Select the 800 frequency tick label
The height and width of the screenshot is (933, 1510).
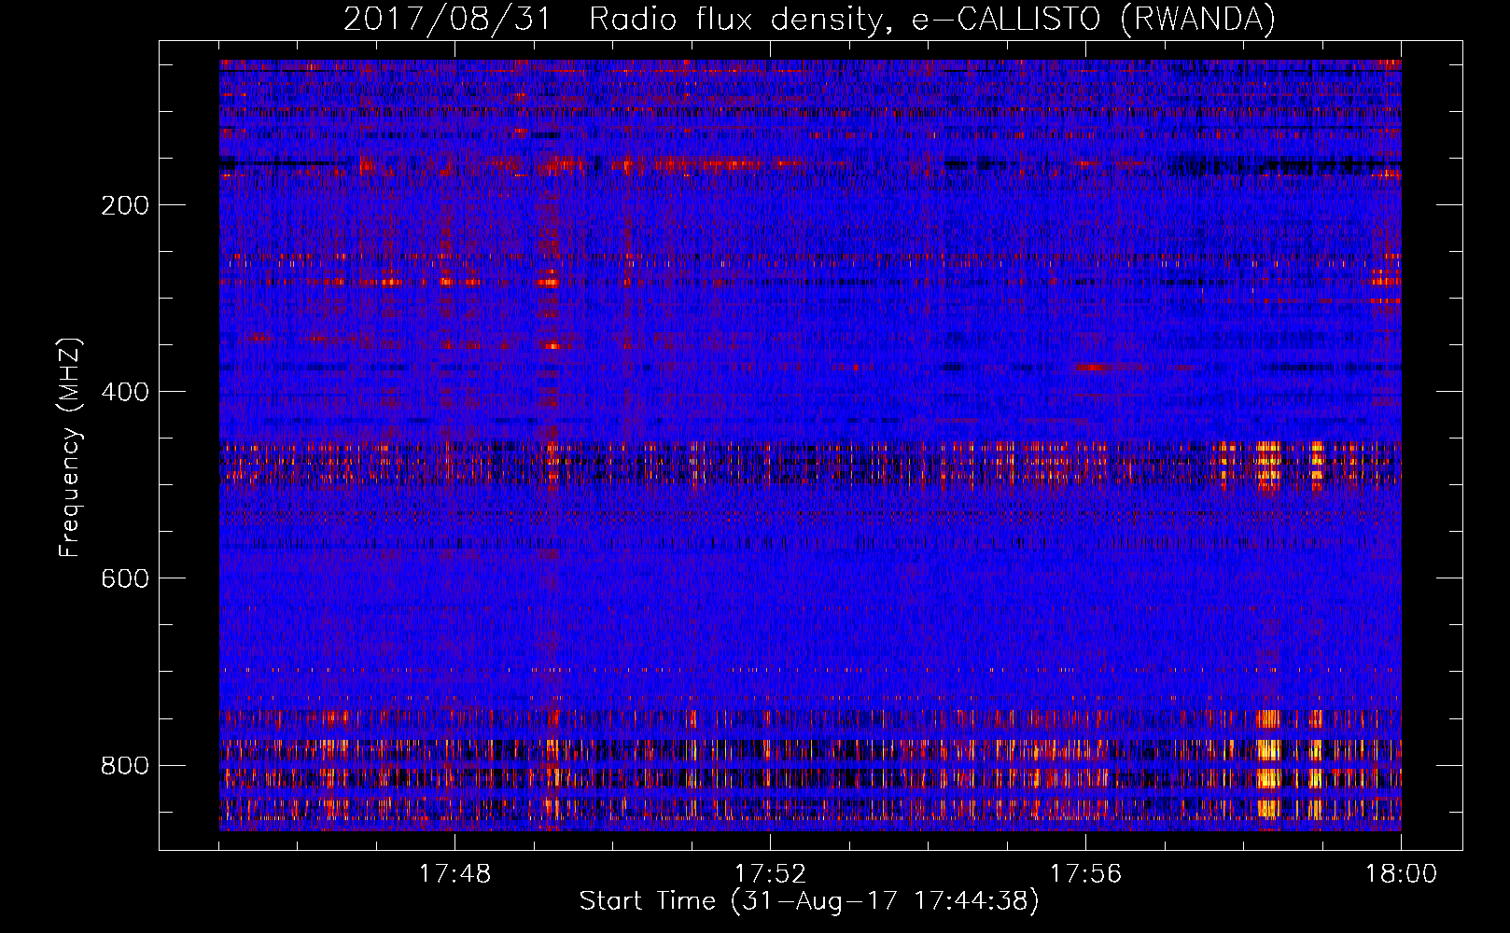pos(125,765)
